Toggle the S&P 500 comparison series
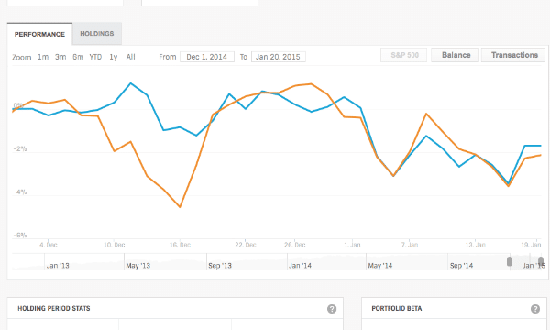This screenshot has height=330, width=550. click(404, 55)
